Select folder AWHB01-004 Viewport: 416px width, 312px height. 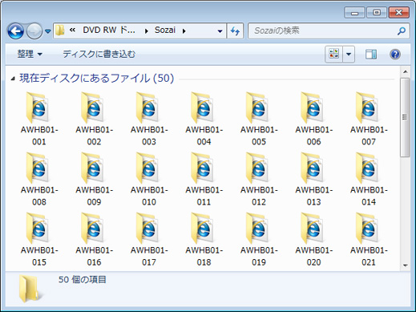click(x=204, y=119)
